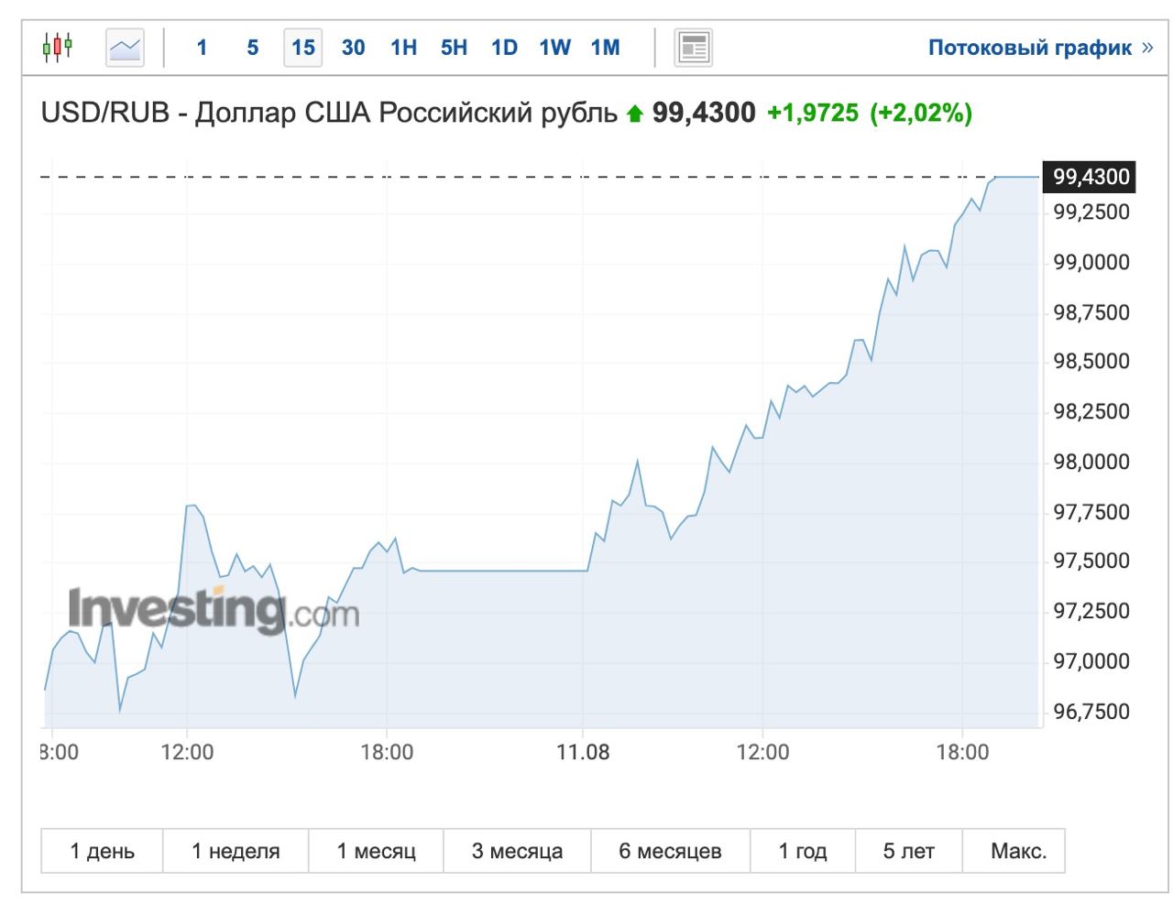Choose the 30 minute interval
Image resolution: width=1173 pixels, height=915 pixels.
353,48
